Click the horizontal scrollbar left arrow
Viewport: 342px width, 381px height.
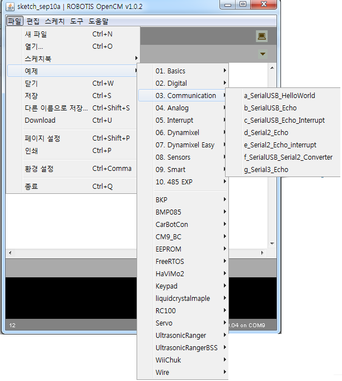[x=10, y=254]
